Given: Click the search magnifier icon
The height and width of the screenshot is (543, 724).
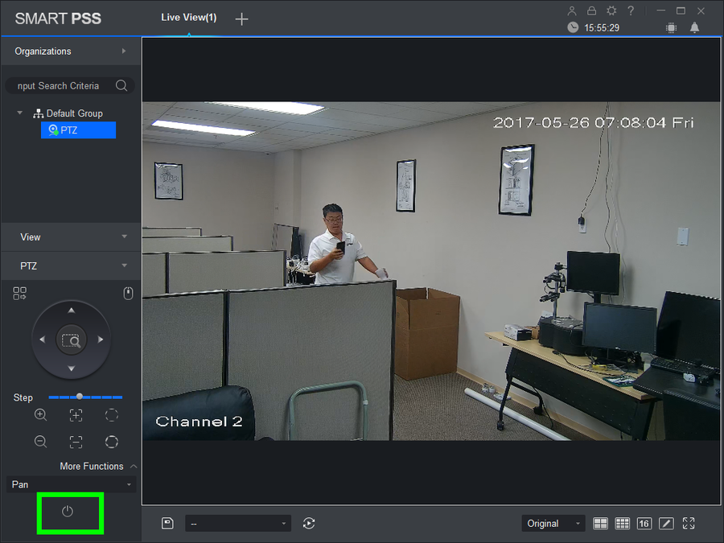Looking at the screenshot, I should (121, 85).
